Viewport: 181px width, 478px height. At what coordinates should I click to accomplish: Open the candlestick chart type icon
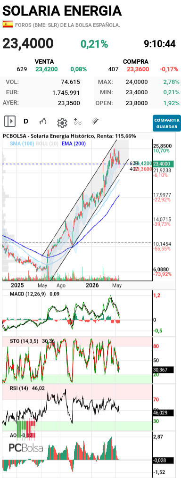tap(43, 121)
